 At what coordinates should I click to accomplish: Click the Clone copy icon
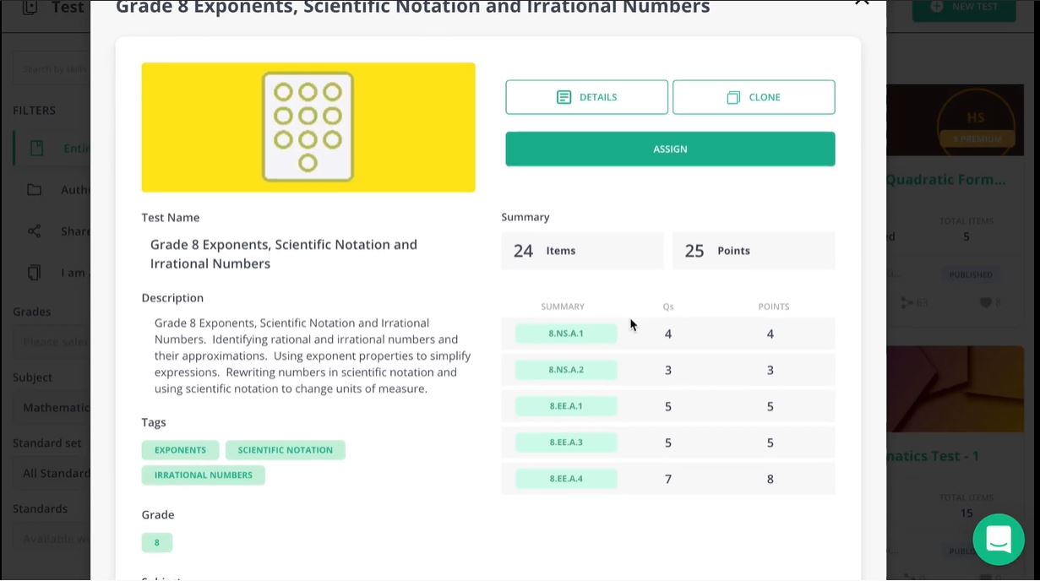[733, 97]
